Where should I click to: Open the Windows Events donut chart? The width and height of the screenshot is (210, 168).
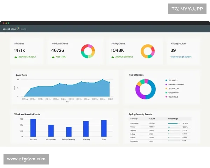point(88,51)
